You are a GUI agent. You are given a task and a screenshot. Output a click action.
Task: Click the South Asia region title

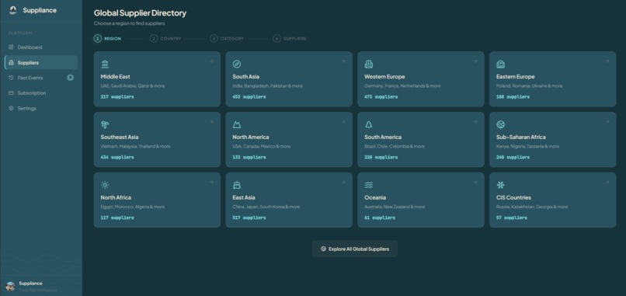[x=246, y=77]
